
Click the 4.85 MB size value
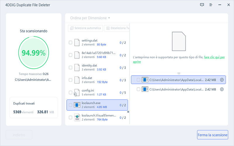click(x=102, y=107)
